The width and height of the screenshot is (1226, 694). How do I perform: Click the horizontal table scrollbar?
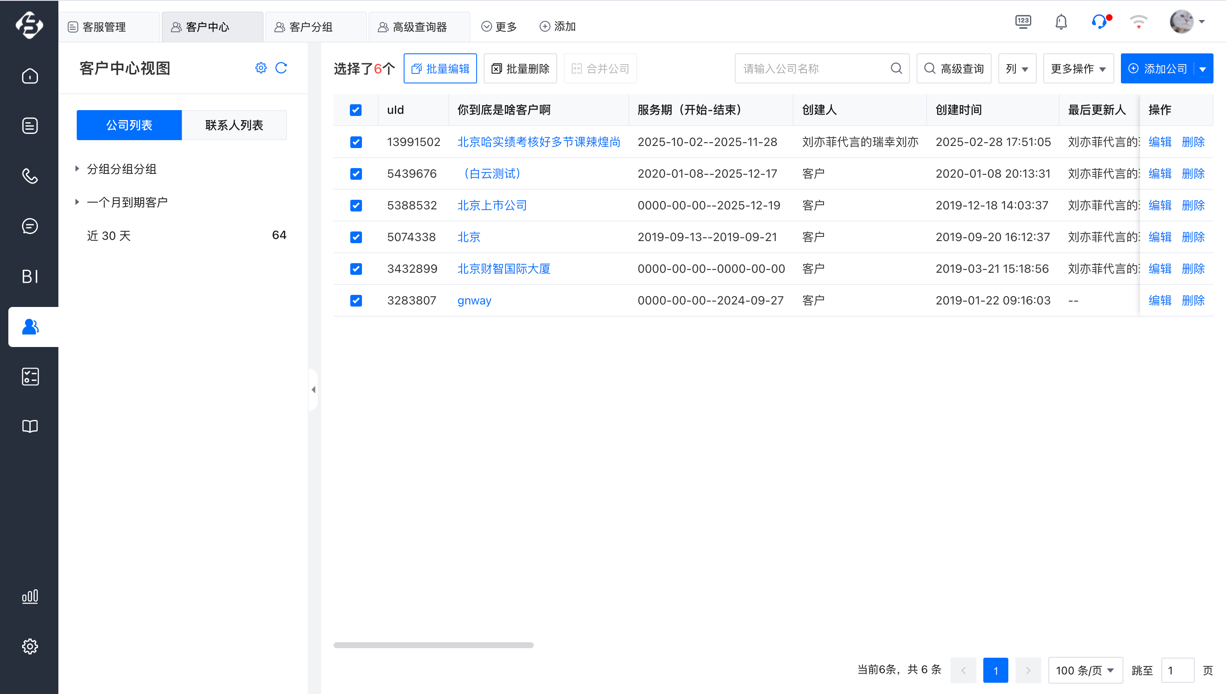(433, 645)
